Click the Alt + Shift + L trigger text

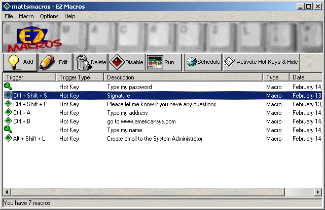pyautogui.click(x=29, y=139)
